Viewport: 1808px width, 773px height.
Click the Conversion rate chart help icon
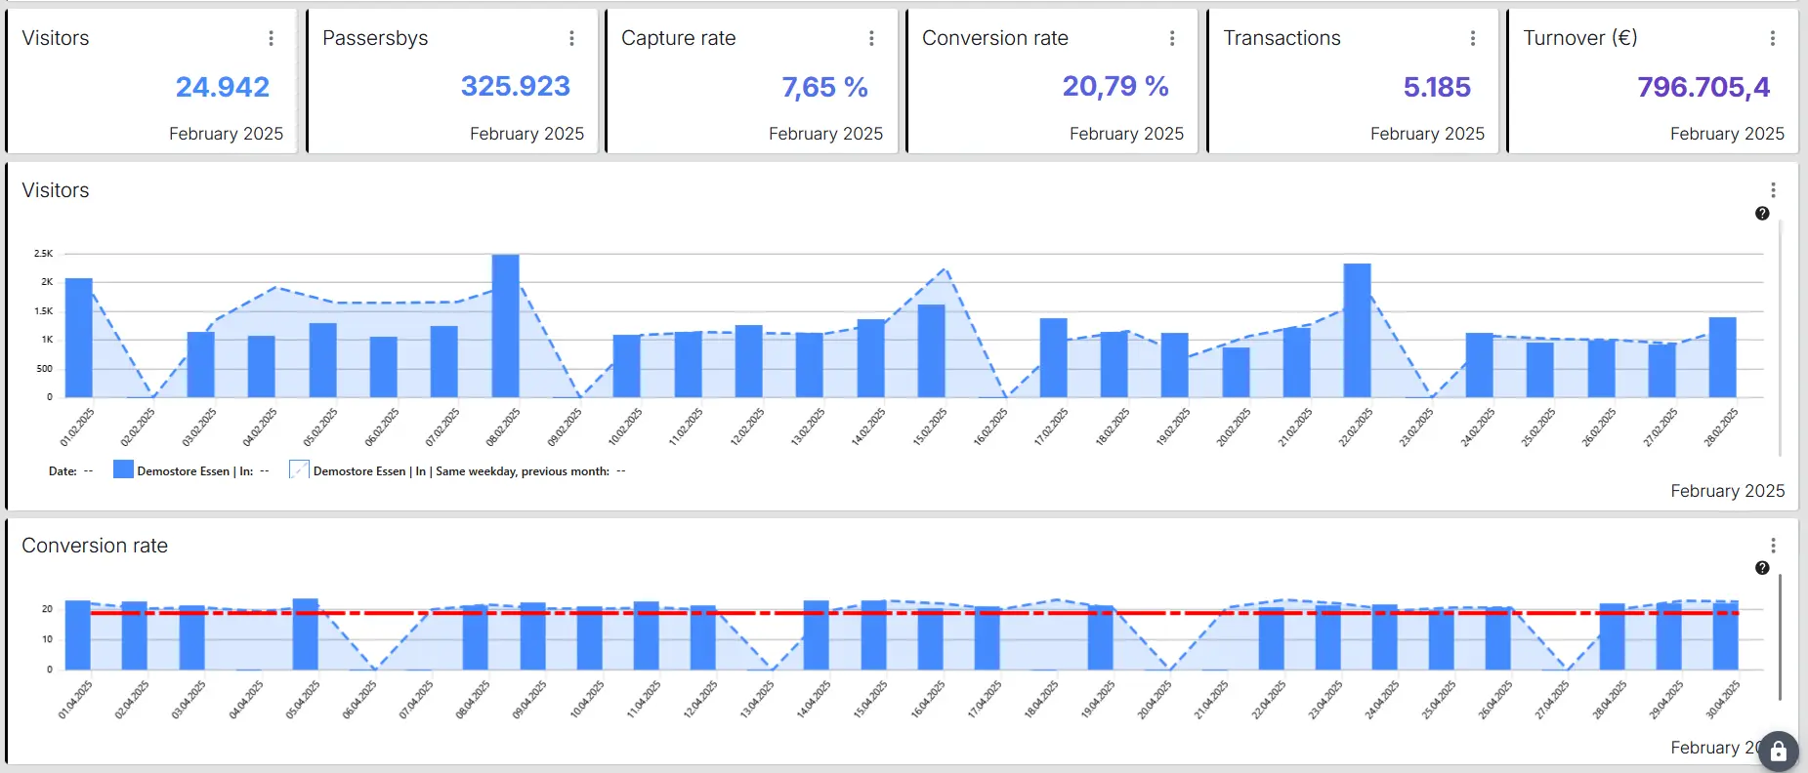(x=1762, y=568)
